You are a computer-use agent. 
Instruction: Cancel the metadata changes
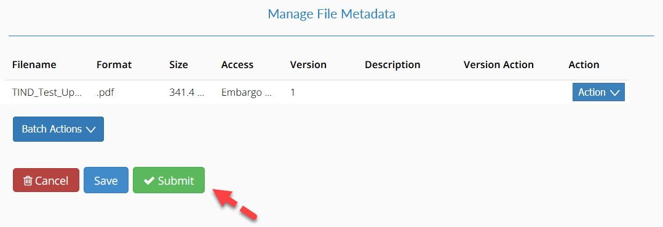click(46, 180)
